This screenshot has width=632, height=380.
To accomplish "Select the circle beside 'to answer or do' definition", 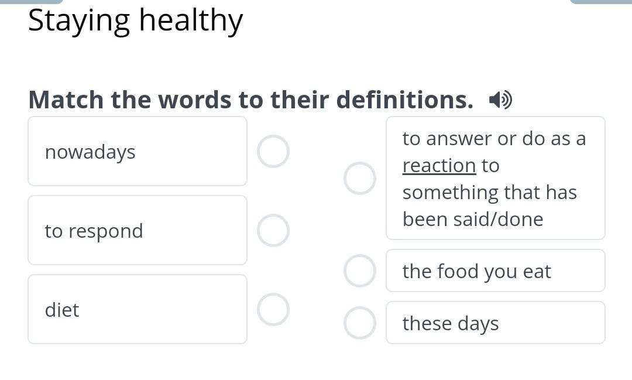I will pyautogui.click(x=360, y=179).
